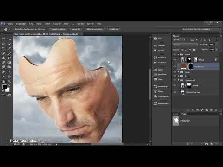The width and height of the screenshot is (223, 167).
Task: Toggle the layer filter on/off switch
Action: [x=217, y=39]
